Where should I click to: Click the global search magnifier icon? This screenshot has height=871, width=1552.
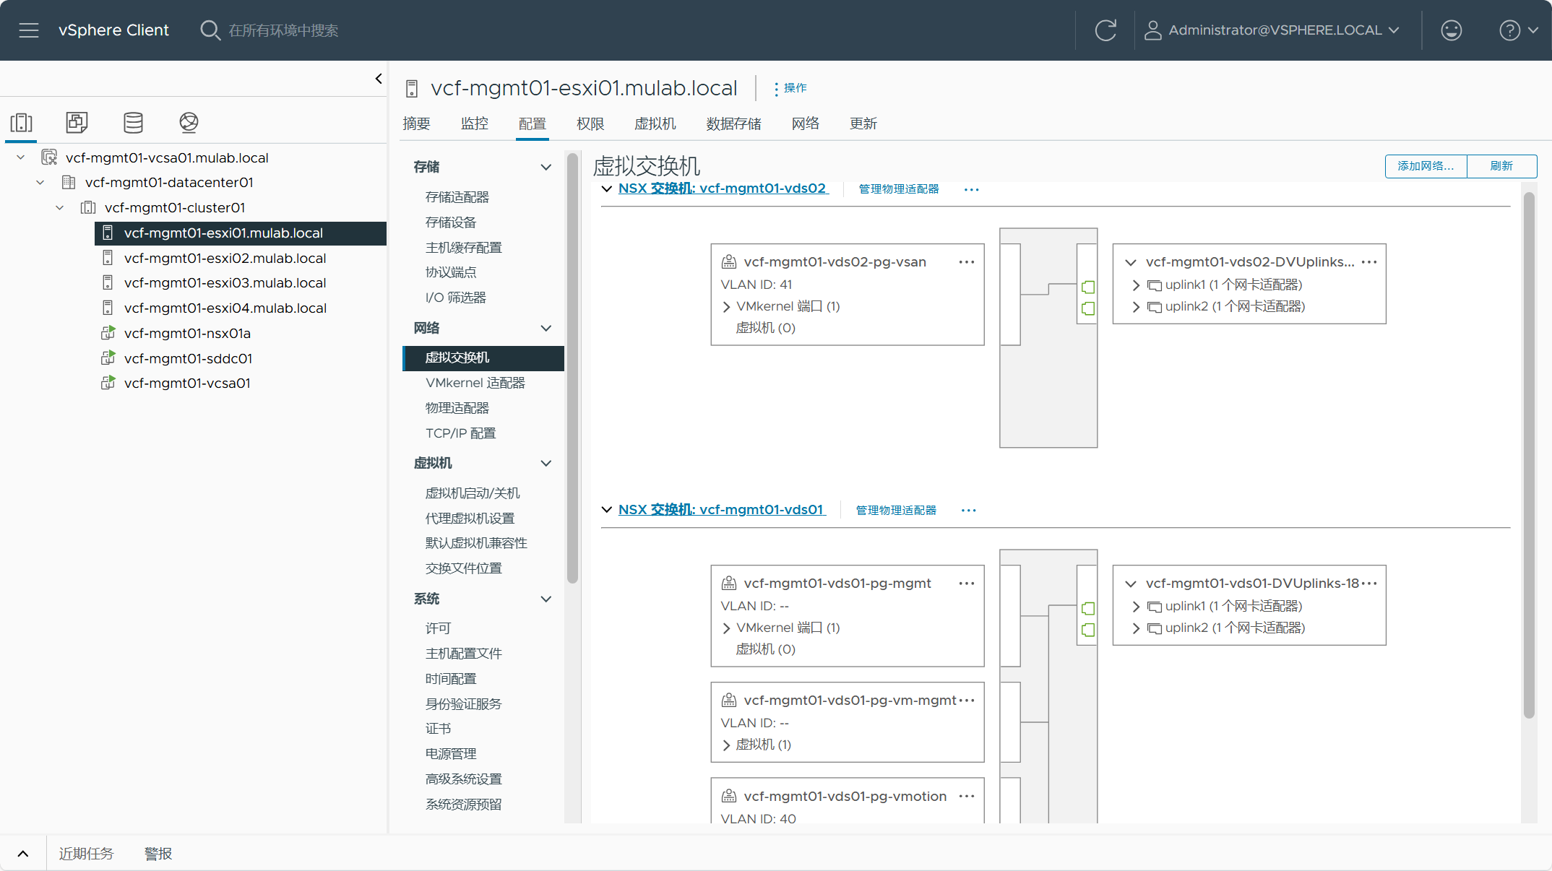click(x=210, y=30)
